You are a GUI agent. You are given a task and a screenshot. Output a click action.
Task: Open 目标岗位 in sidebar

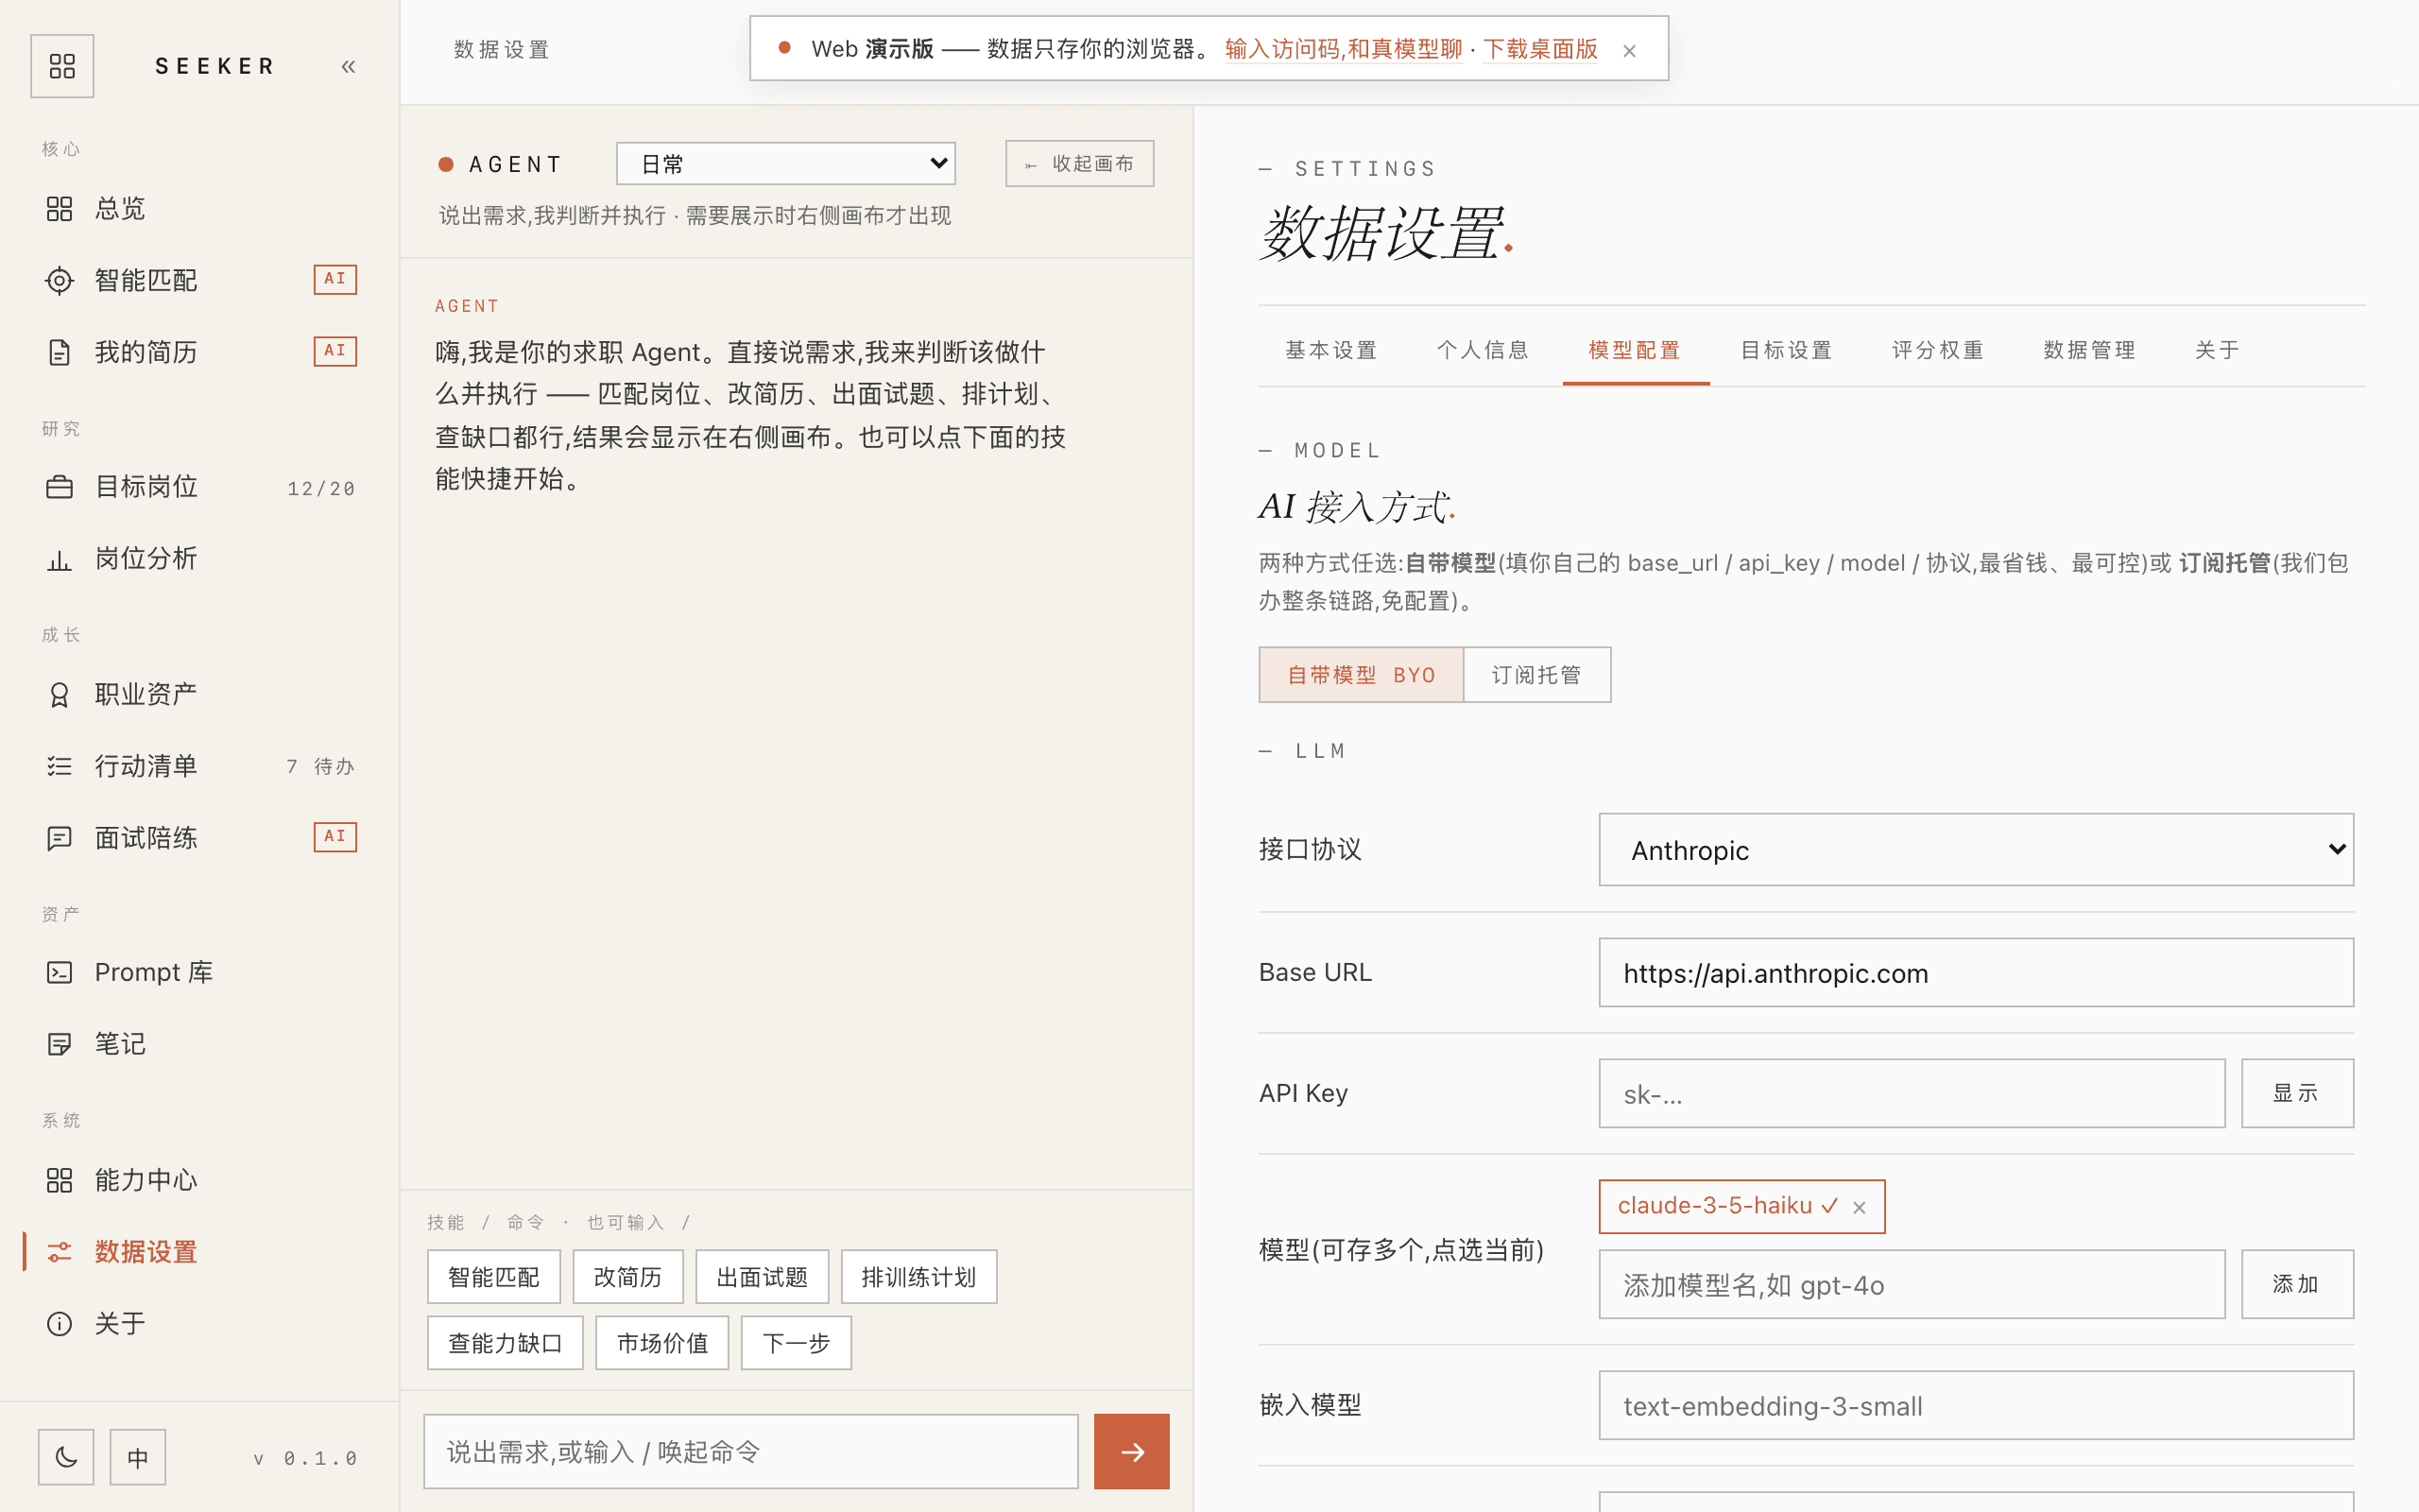coord(200,487)
